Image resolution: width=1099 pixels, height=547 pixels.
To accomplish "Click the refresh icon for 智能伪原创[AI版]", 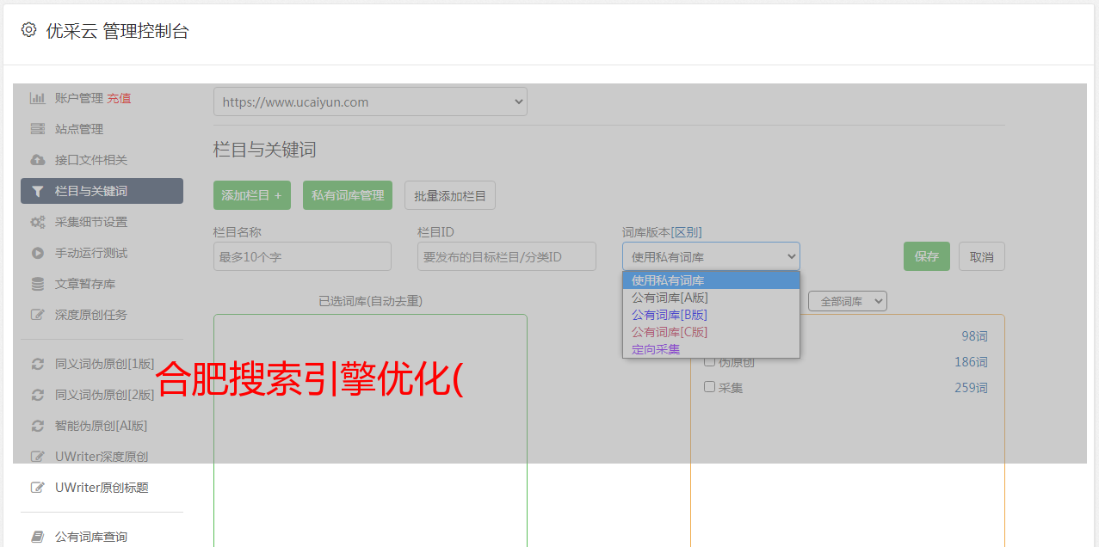I will 37,426.
